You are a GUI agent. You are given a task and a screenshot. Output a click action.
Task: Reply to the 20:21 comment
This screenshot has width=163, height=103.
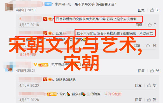pos(141,71)
